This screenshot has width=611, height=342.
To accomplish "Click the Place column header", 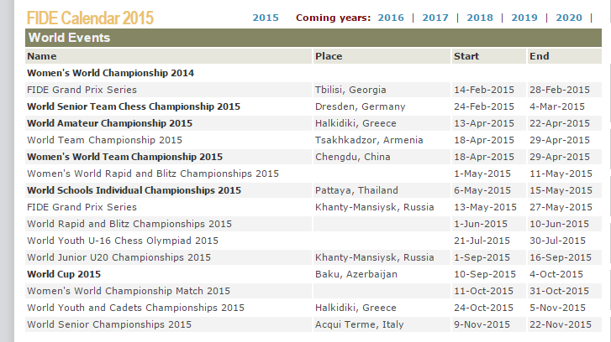I will pos(329,56).
